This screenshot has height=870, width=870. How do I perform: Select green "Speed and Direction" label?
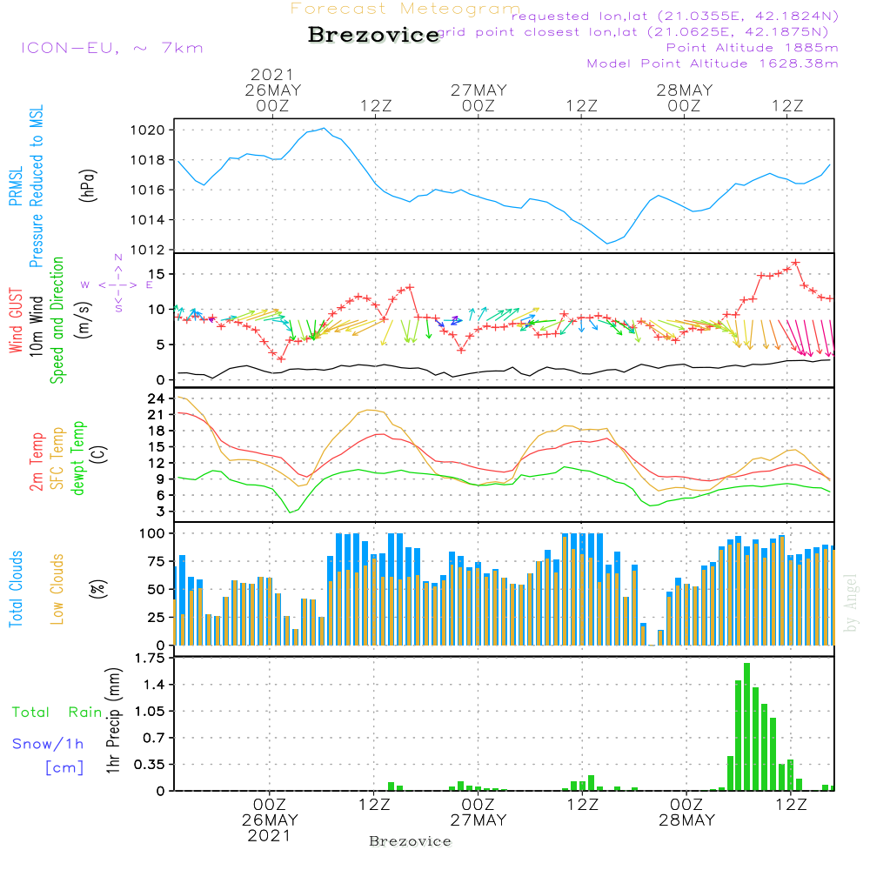click(57, 320)
